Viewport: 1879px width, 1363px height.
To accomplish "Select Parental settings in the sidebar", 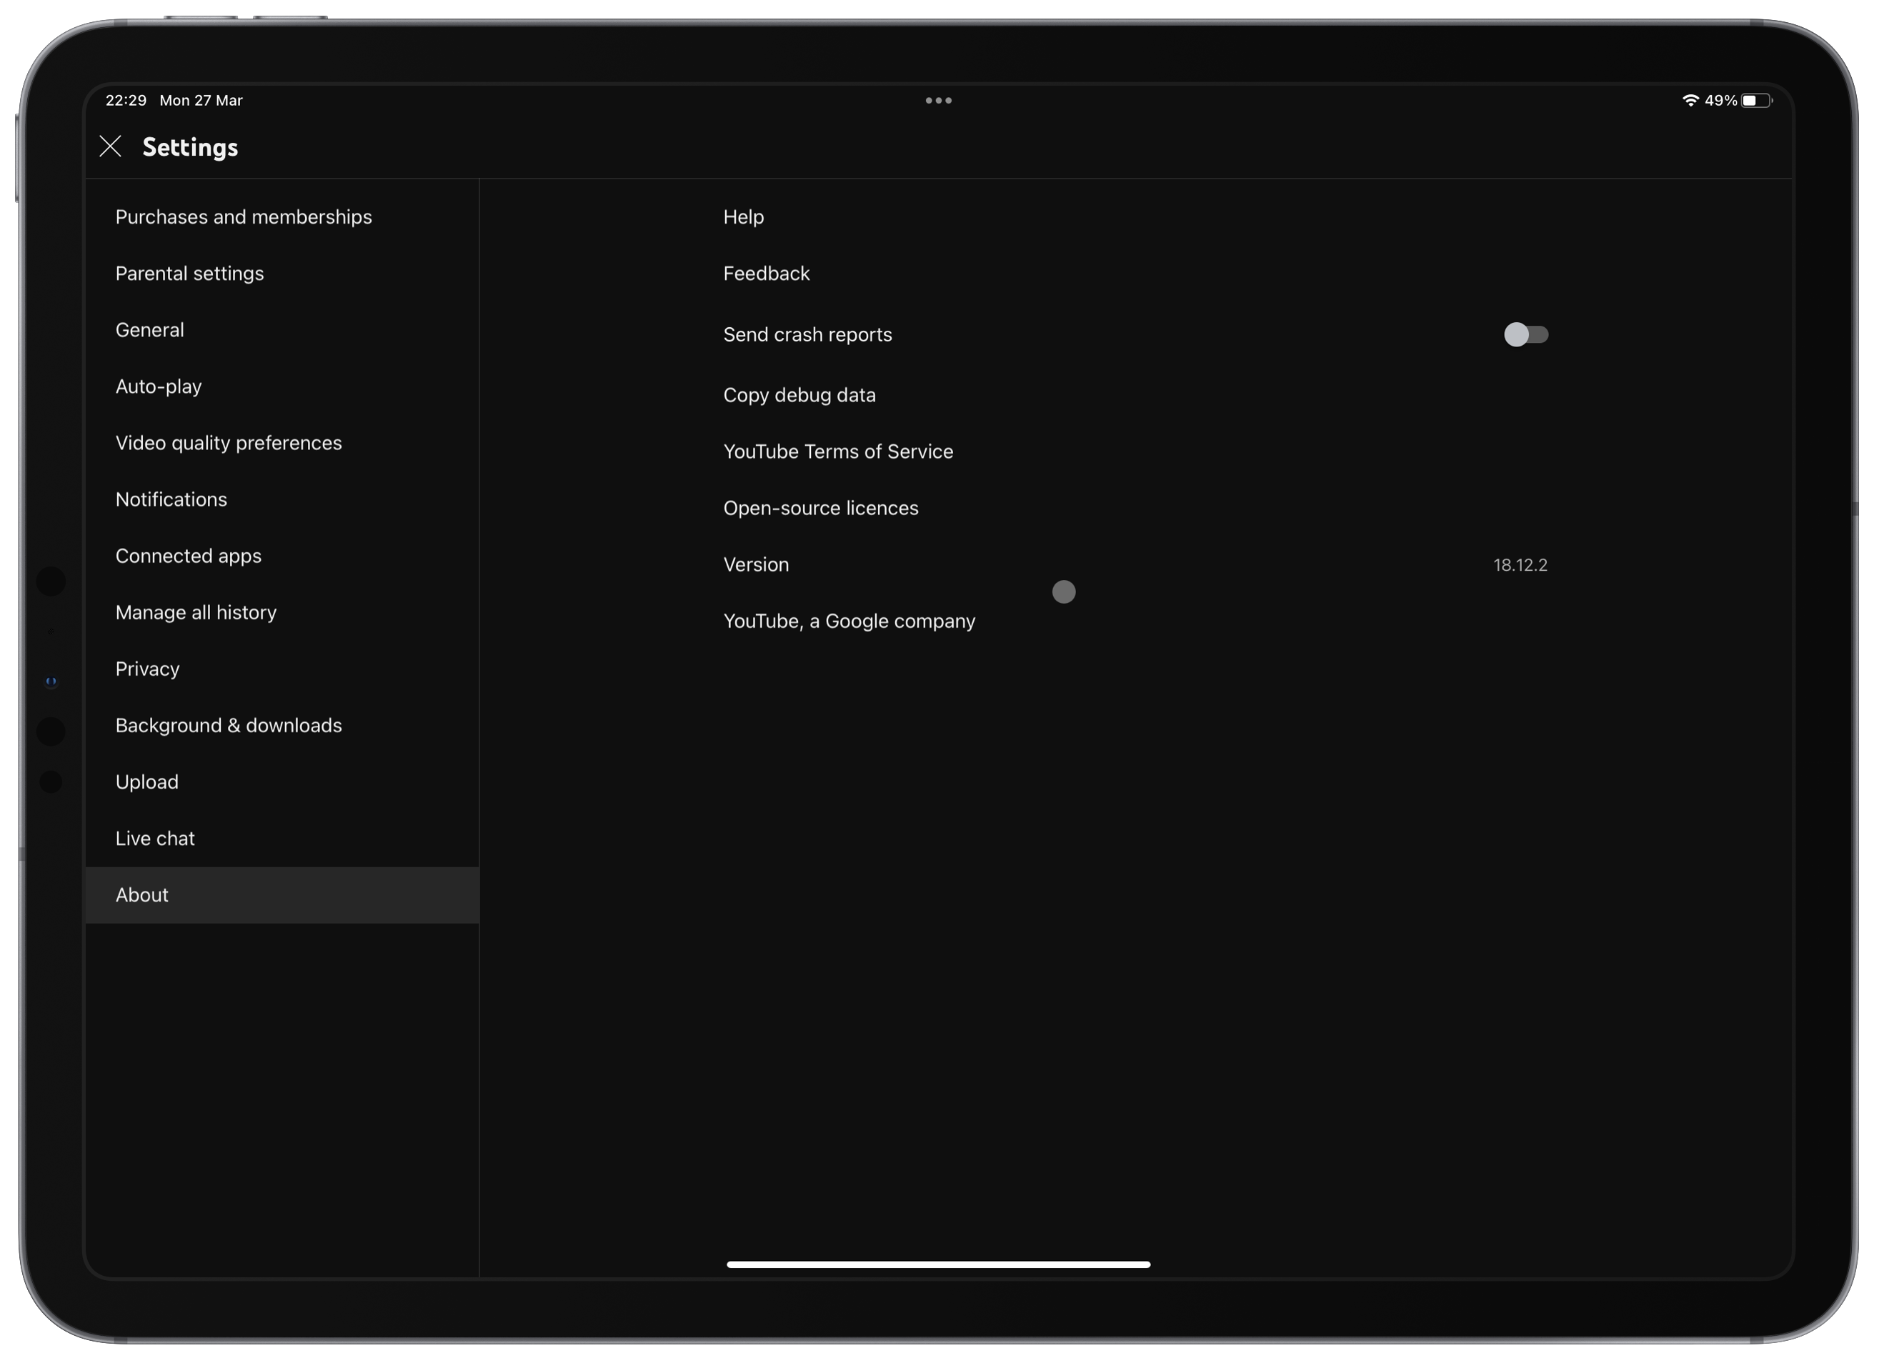I will [x=190, y=274].
